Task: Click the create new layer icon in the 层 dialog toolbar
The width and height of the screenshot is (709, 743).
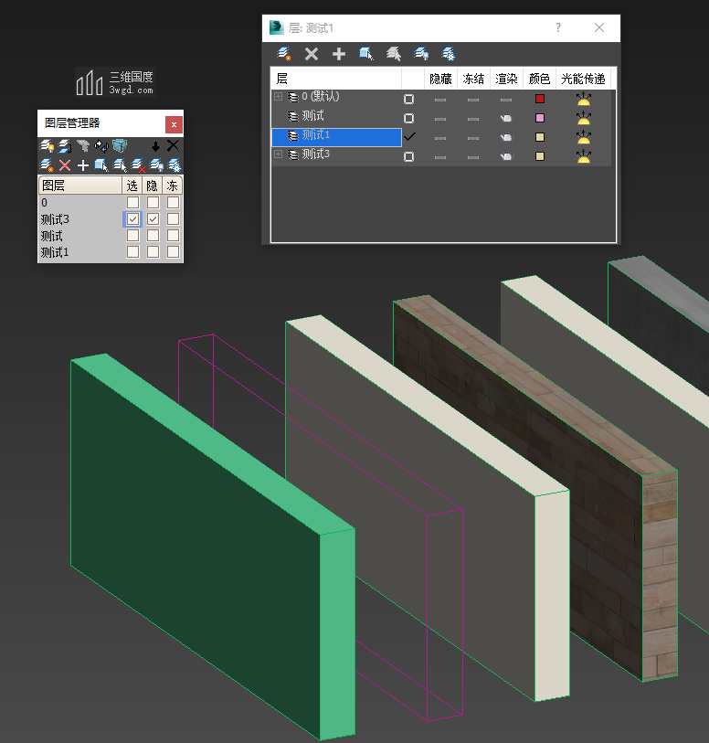Action: click(284, 54)
